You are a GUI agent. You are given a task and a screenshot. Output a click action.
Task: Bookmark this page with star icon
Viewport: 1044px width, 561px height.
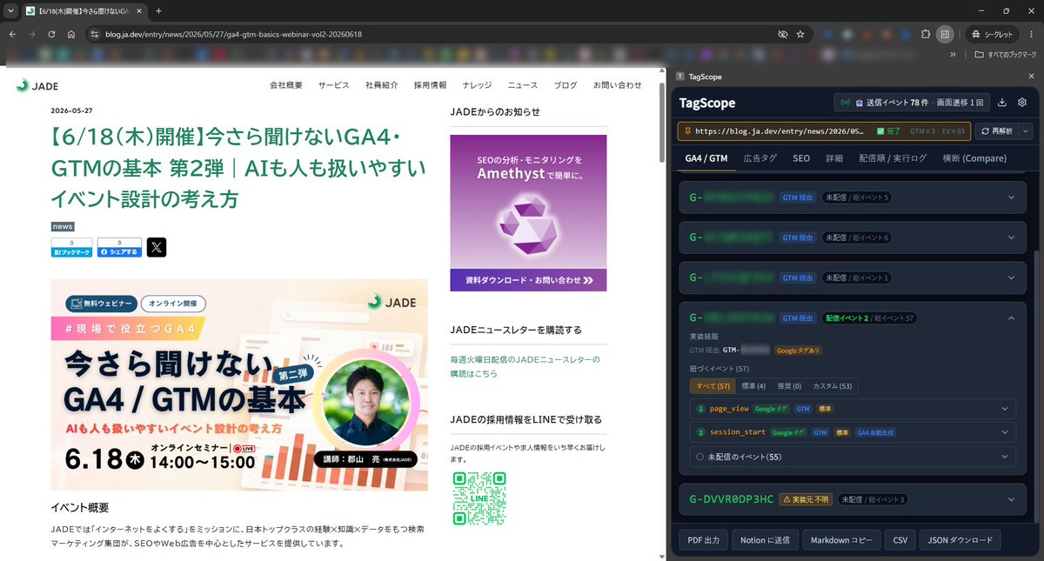pyautogui.click(x=800, y=34)
